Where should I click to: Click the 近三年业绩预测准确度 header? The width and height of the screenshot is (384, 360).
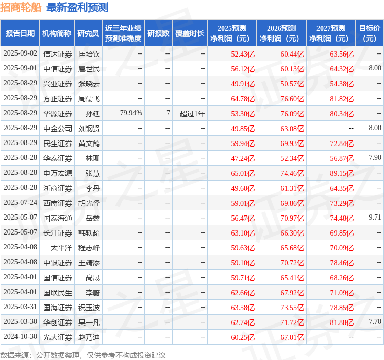(x=123, y=33)
